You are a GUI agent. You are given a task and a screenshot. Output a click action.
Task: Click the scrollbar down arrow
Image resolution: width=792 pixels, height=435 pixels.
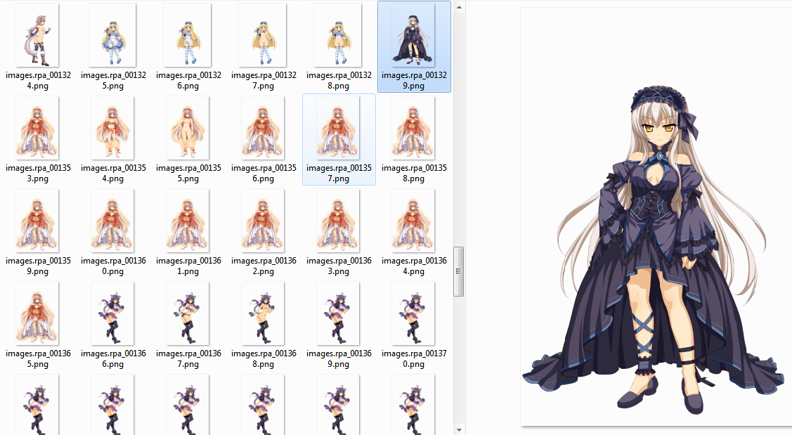(459, 429)
